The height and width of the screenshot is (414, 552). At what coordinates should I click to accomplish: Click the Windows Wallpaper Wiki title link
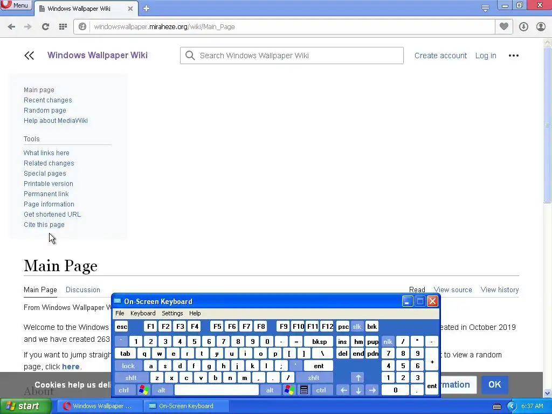point(98,56)
